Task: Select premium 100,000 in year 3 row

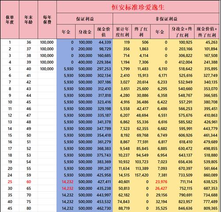Action: point(47,56)
